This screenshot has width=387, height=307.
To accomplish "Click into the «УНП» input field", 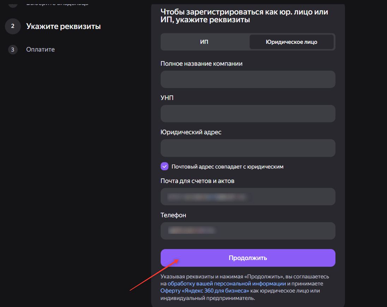I will point(248,113).
